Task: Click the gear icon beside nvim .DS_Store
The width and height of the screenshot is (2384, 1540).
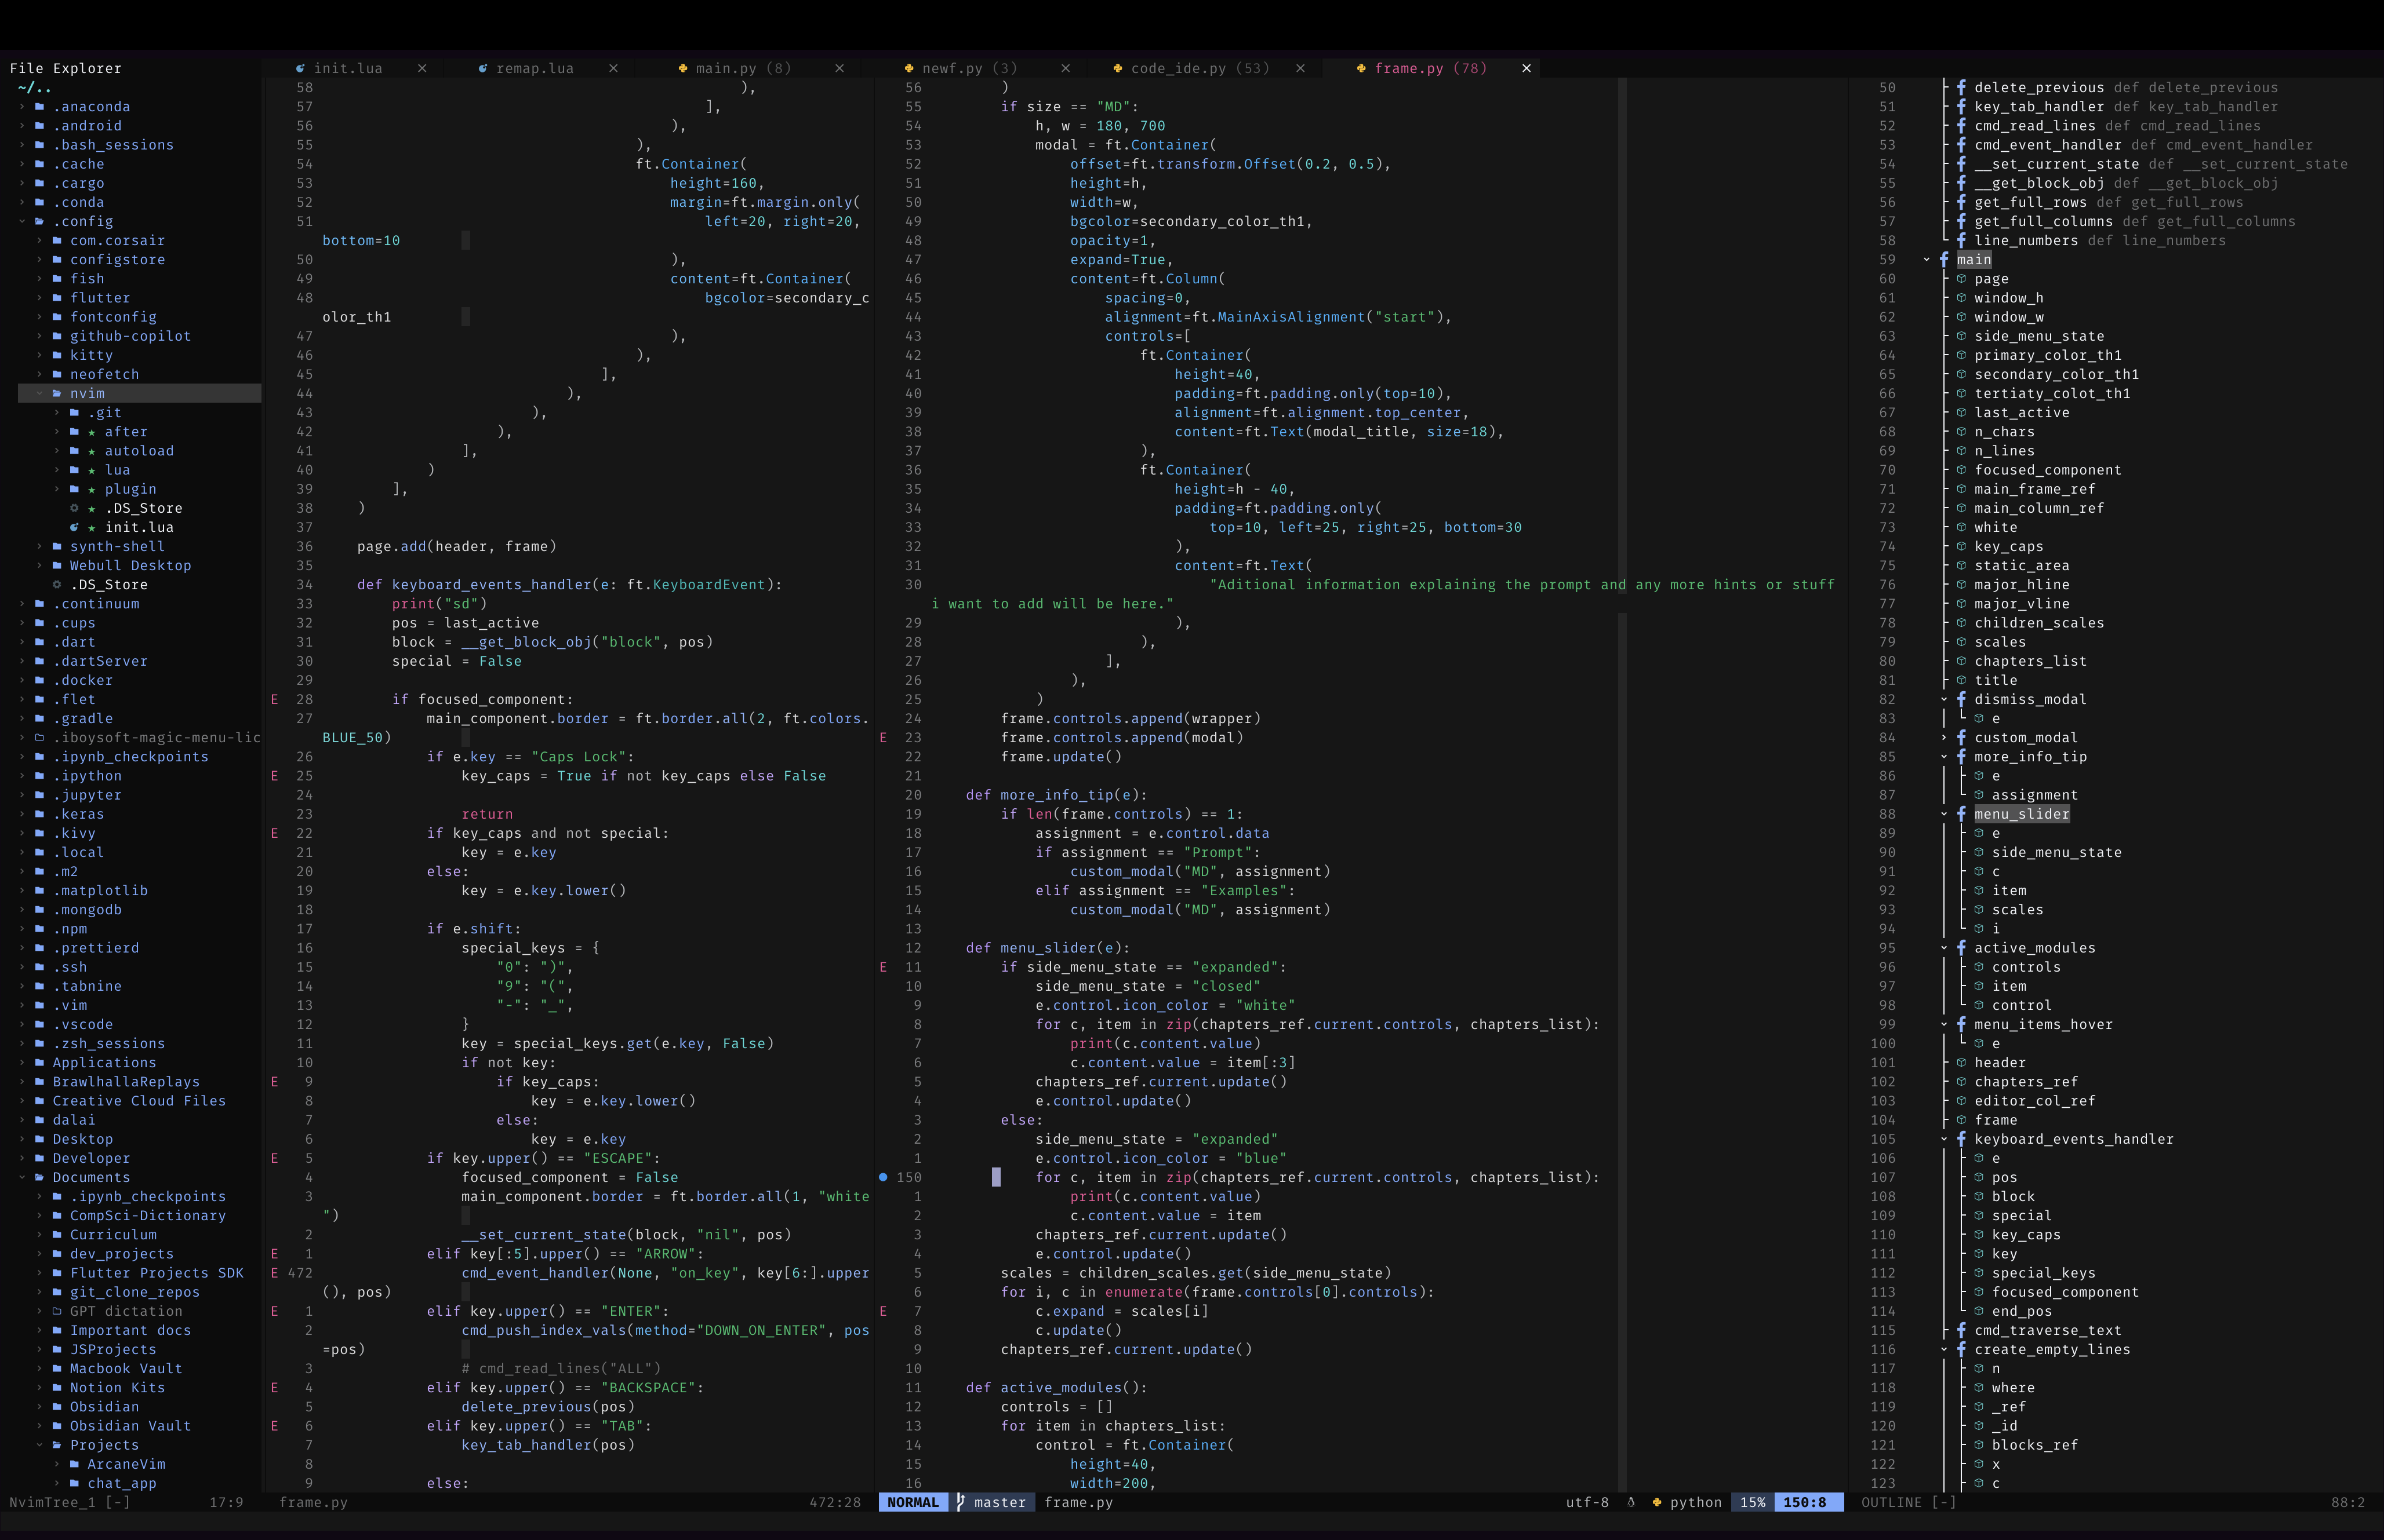Action: 75,508
